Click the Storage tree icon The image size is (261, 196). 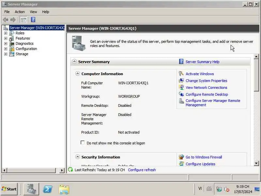12,54
